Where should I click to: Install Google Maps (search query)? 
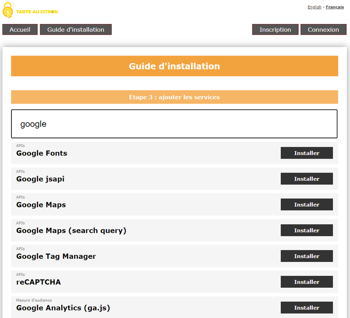[307, 230]
